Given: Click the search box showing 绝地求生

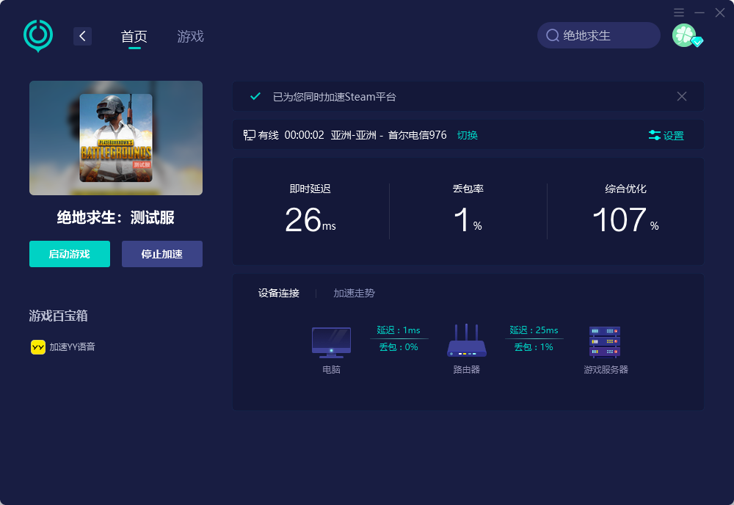Looking at the screenshot, I should (x=599, y=35).
